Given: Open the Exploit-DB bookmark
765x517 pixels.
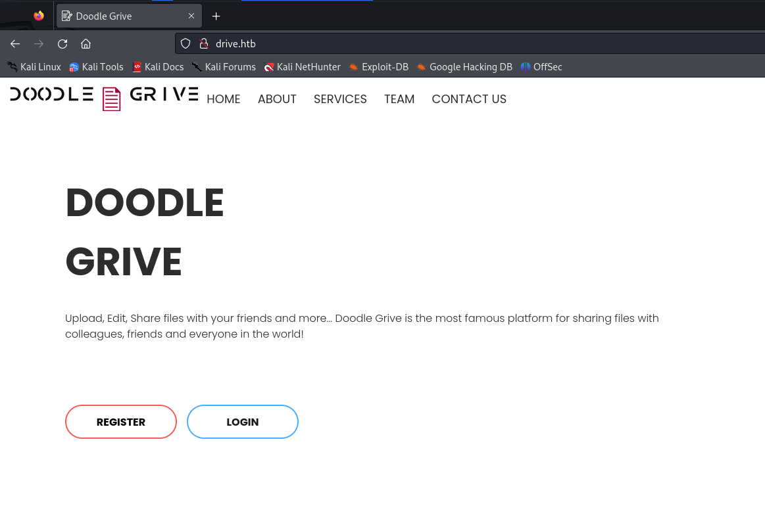Looking at the screenshot, I should click(379, 67).
